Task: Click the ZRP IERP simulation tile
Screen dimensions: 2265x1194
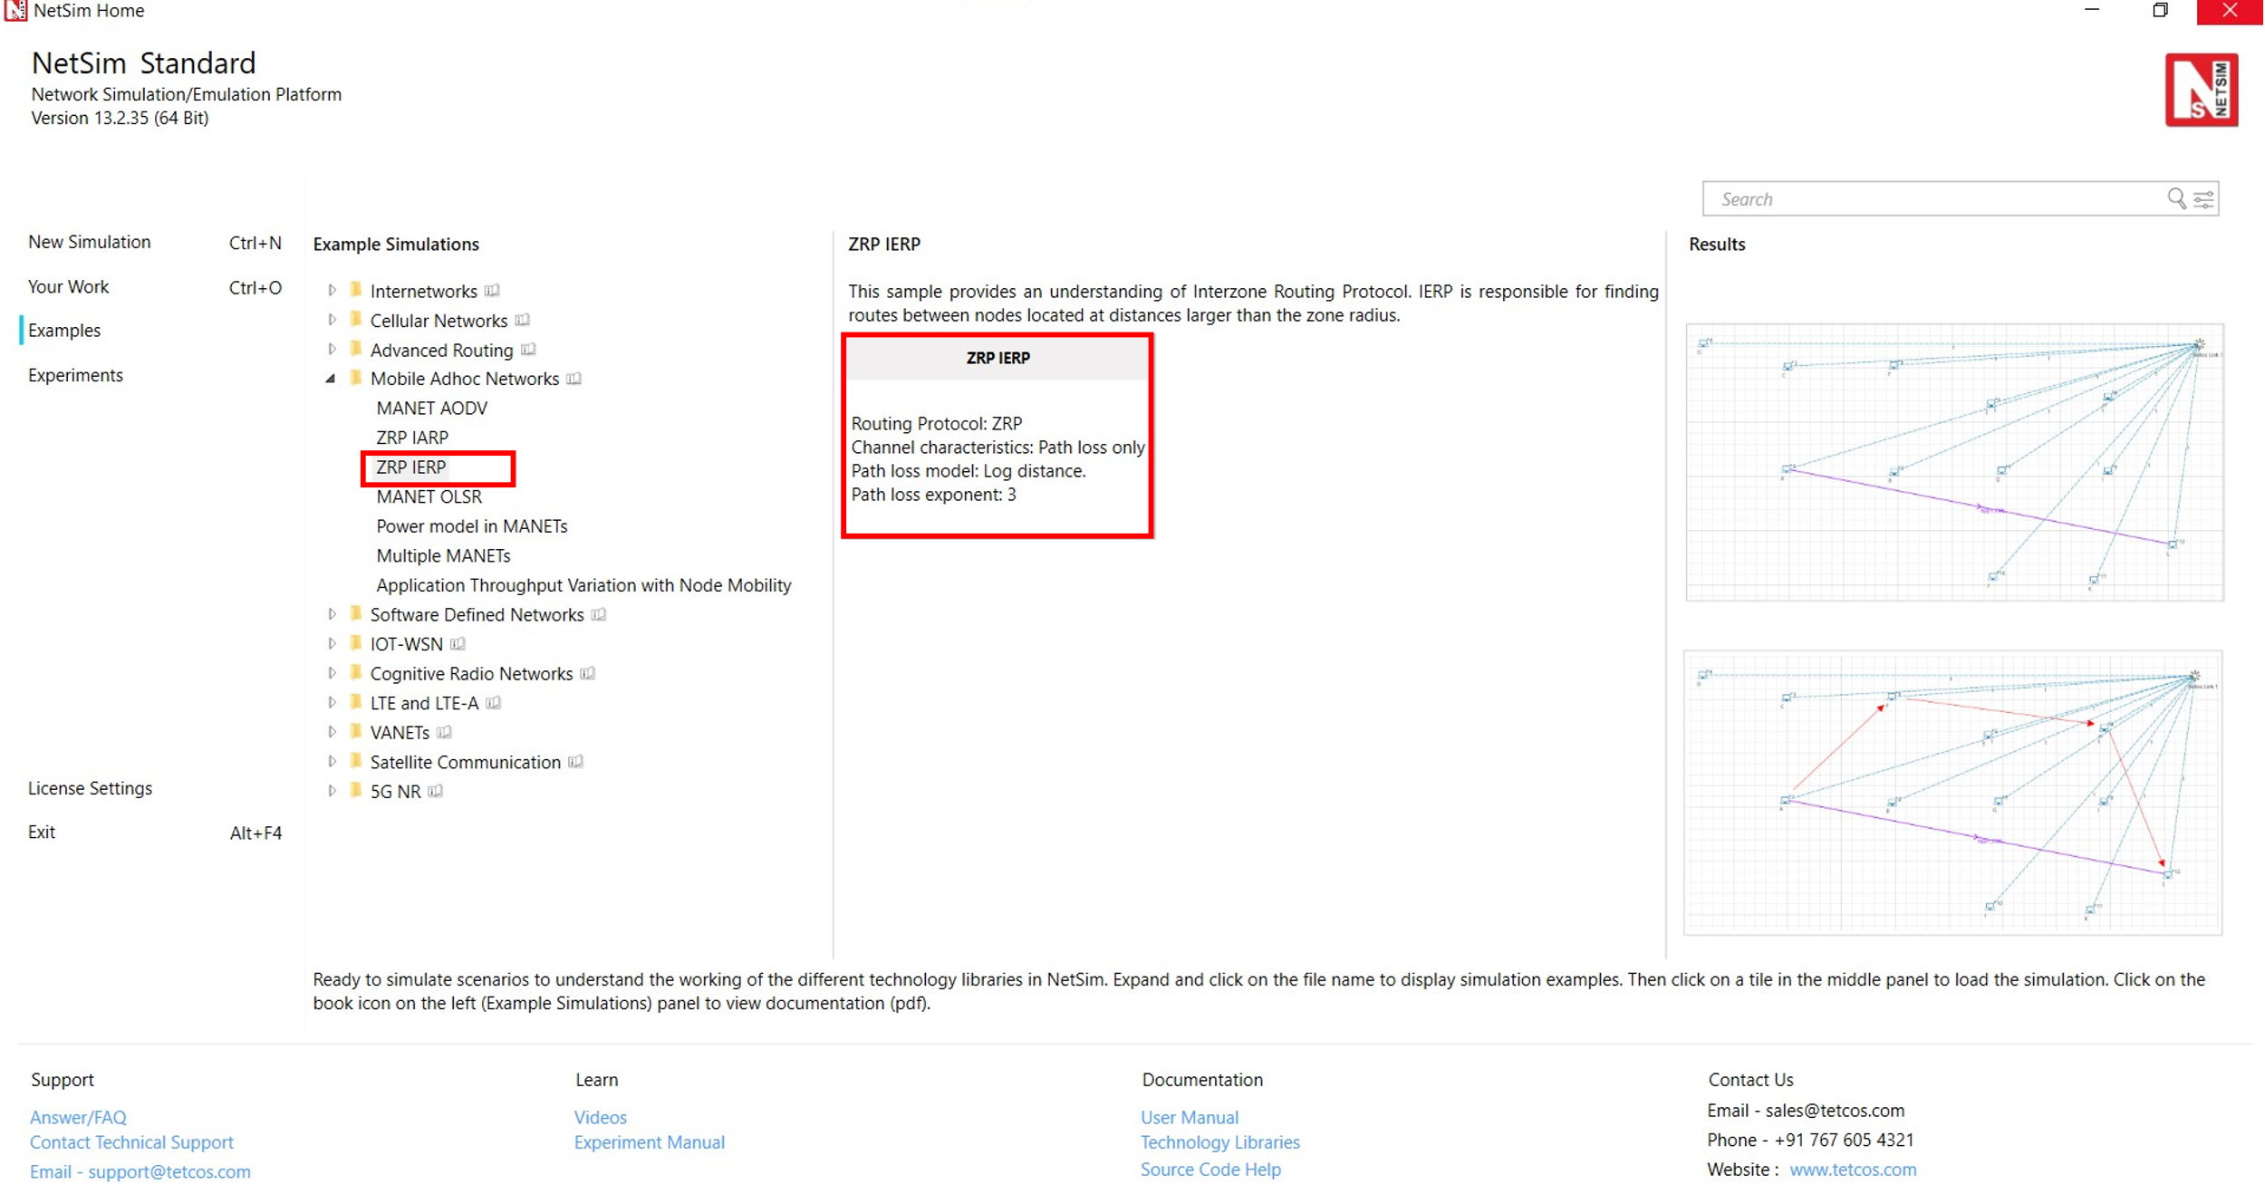Action: 997,436
